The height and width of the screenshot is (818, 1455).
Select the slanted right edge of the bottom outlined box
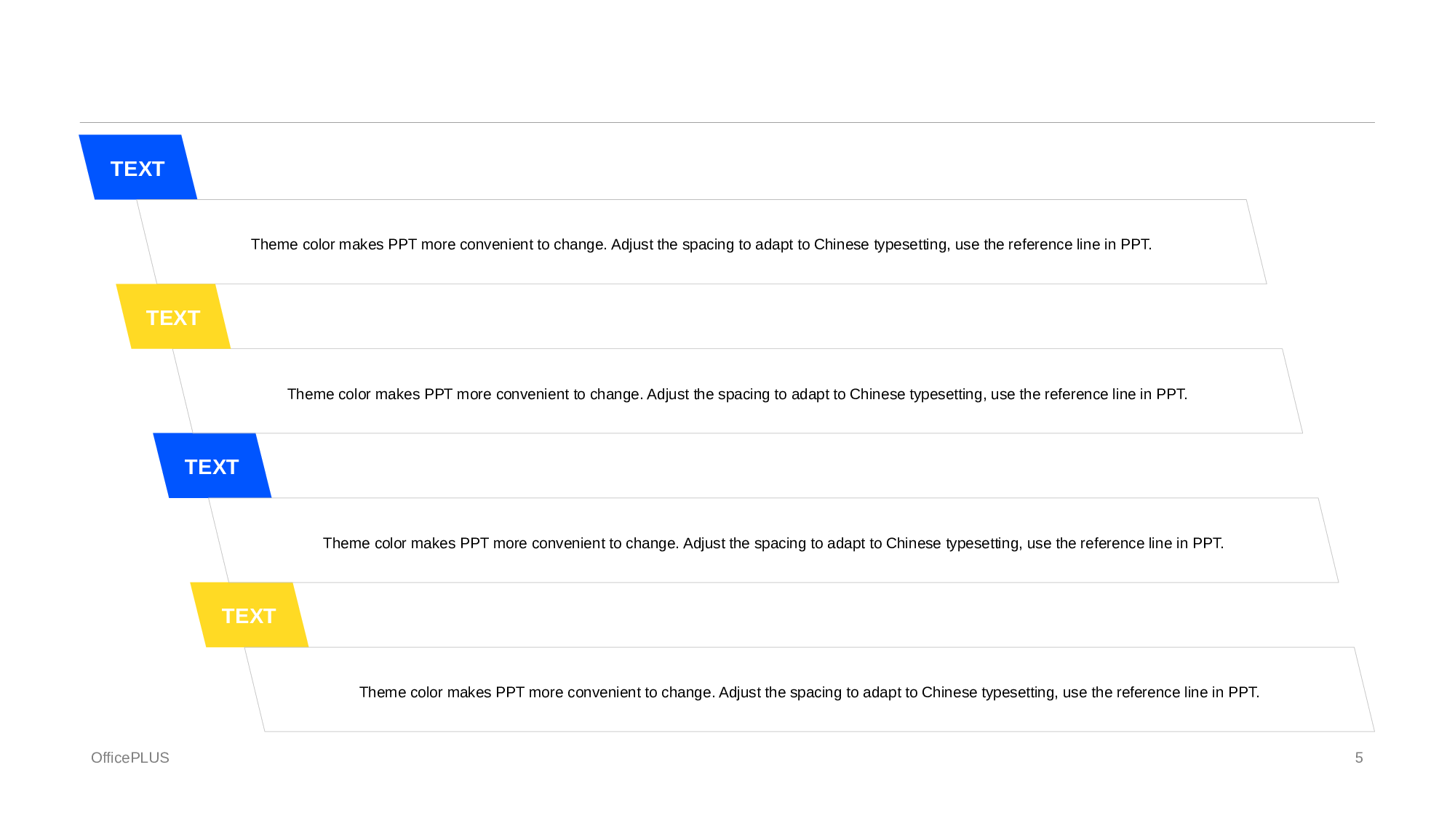coord(1364,689)
